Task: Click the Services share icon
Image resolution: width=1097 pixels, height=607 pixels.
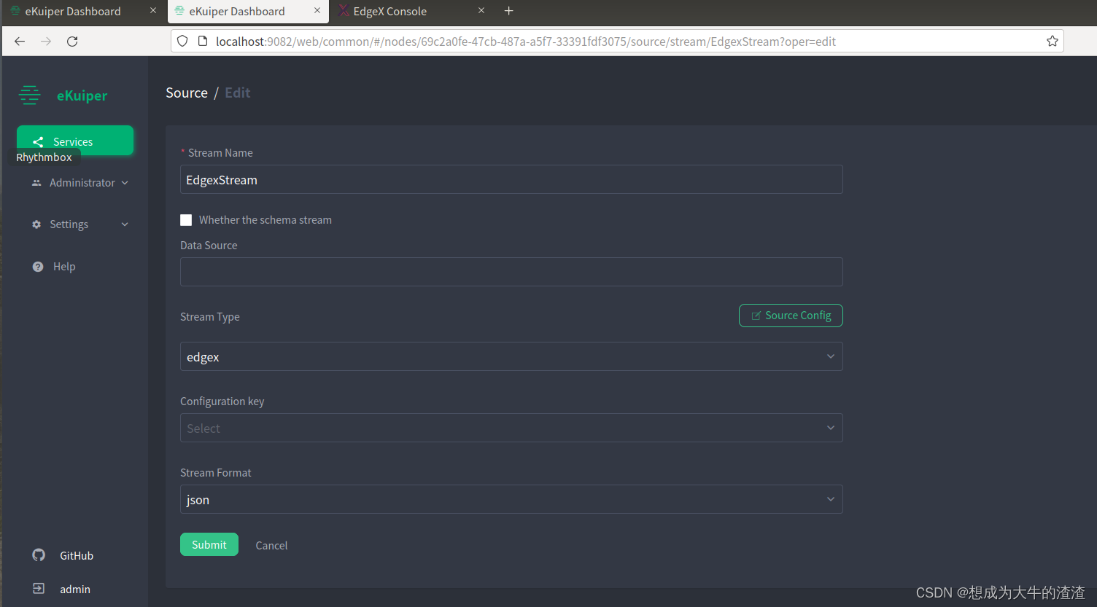Action: click(x=39, y=142)
